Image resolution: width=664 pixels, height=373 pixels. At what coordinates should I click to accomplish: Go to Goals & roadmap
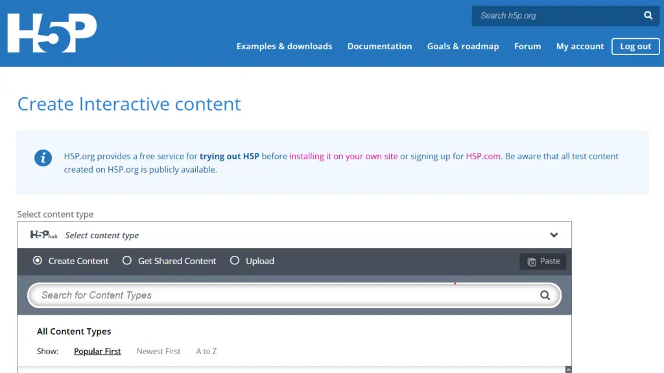point(463,46)
